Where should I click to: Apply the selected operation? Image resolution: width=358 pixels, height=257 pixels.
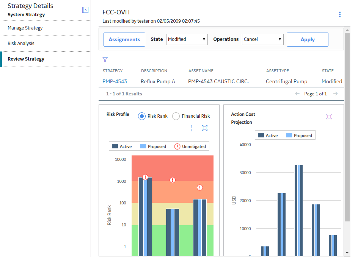308,39
